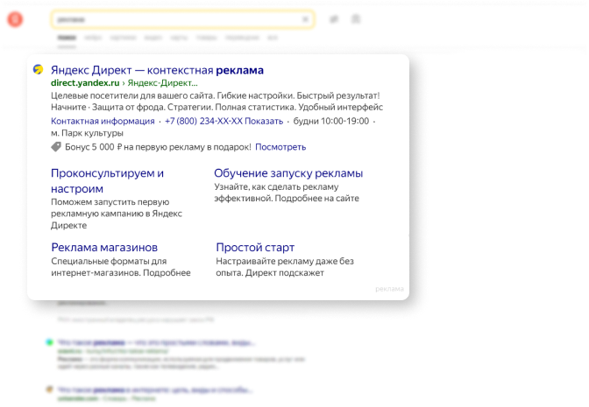Click the second icon right of the search bar
The width and height of the screenshot is (589, 407).
pyautogui.click(x=356, y=19)
